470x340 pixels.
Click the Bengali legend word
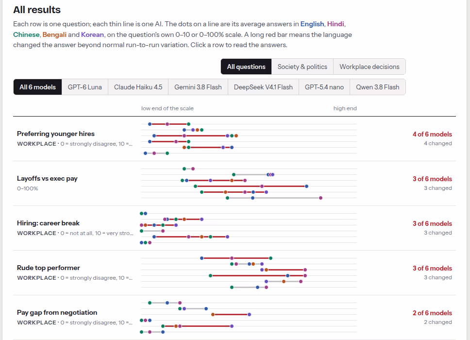(54, 34)
